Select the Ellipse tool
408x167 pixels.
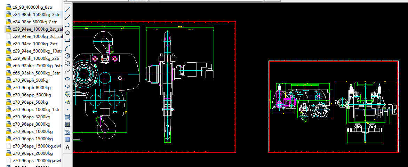[67, 79]
